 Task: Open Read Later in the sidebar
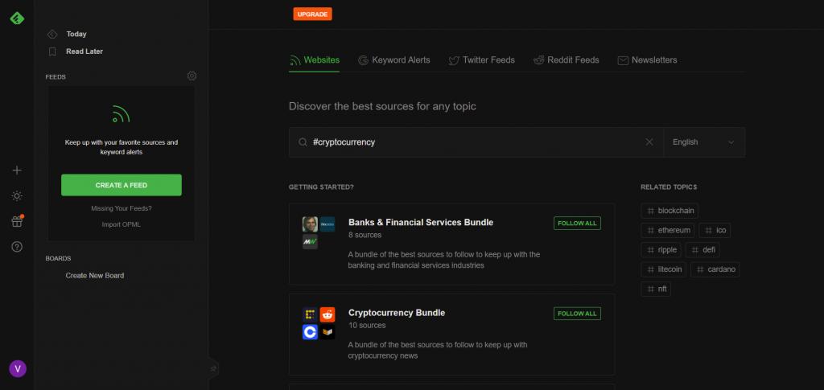[x=84, y=51]
